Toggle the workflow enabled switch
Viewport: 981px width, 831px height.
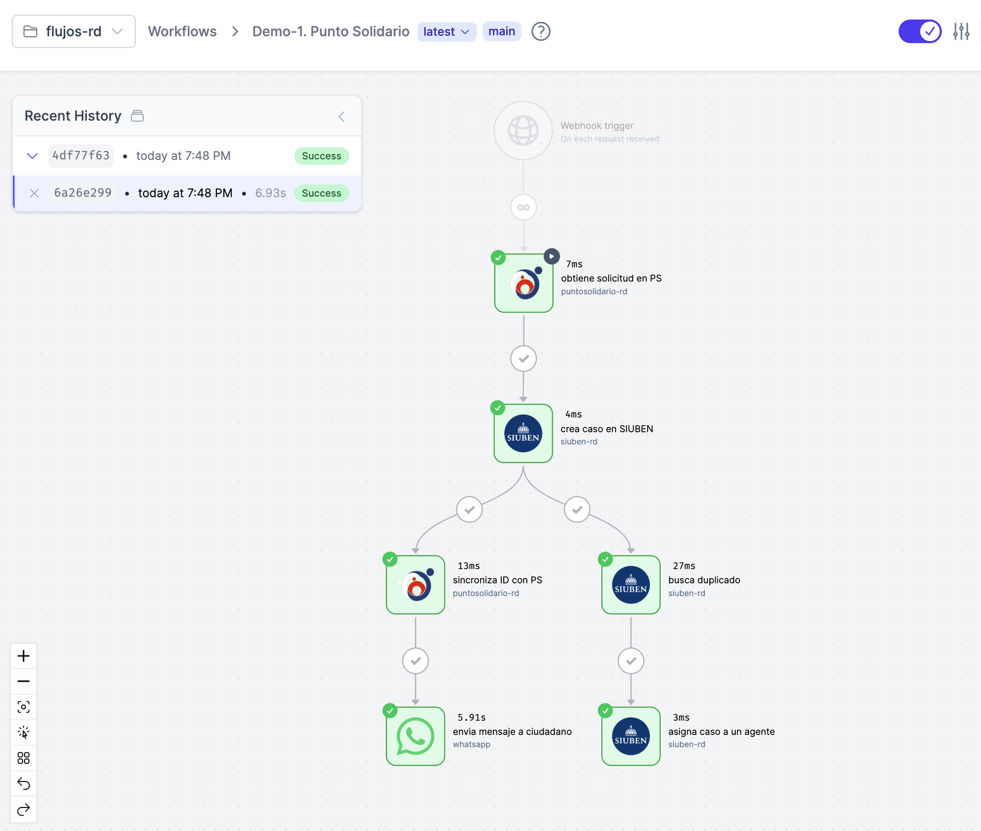920,31
